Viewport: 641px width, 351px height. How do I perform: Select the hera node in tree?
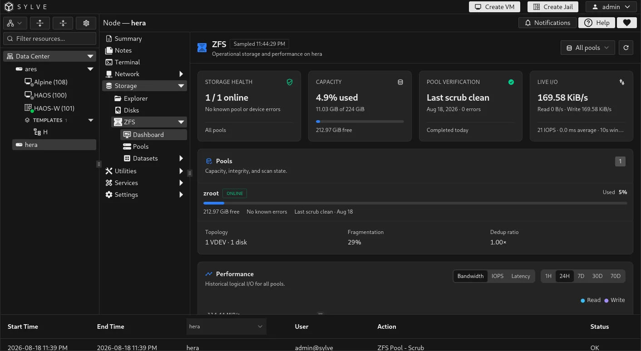(x=54, y=145)
